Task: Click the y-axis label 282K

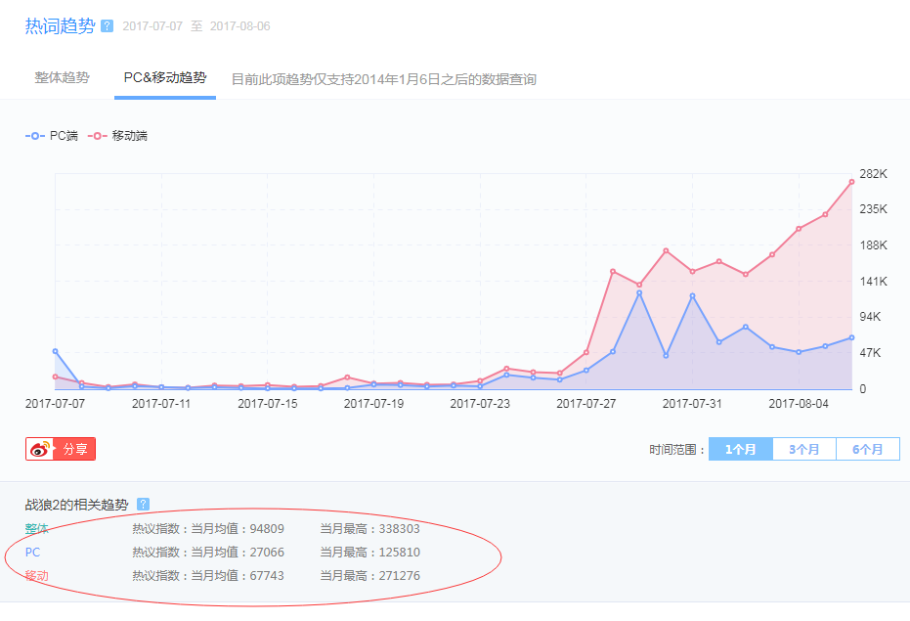Action: (x=874, y=174)
